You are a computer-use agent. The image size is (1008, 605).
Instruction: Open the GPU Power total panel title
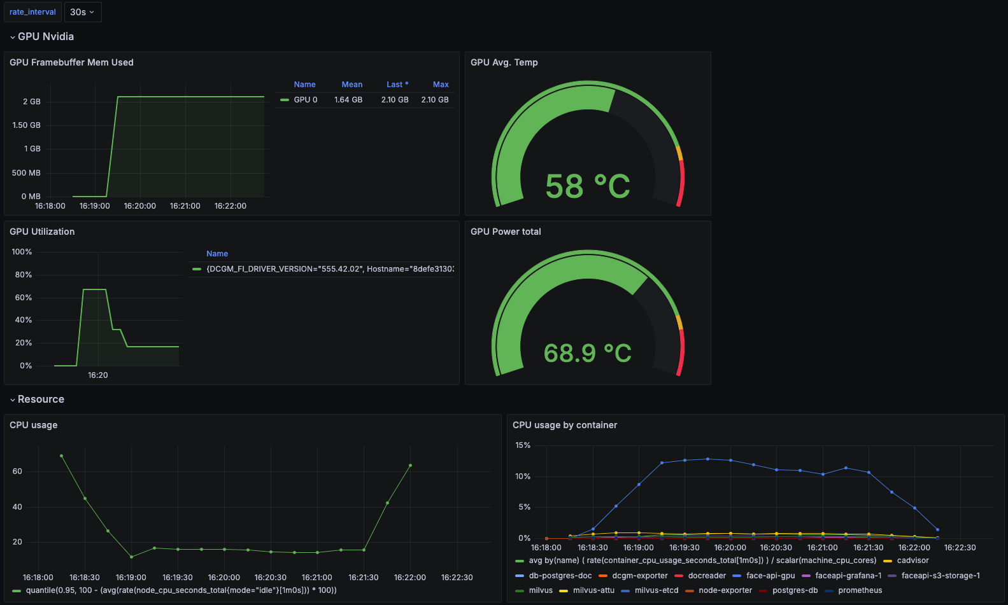(506, 232)
